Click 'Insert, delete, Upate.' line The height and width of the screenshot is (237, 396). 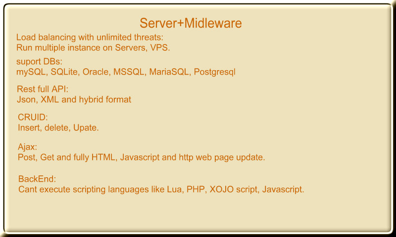(58, 128)
